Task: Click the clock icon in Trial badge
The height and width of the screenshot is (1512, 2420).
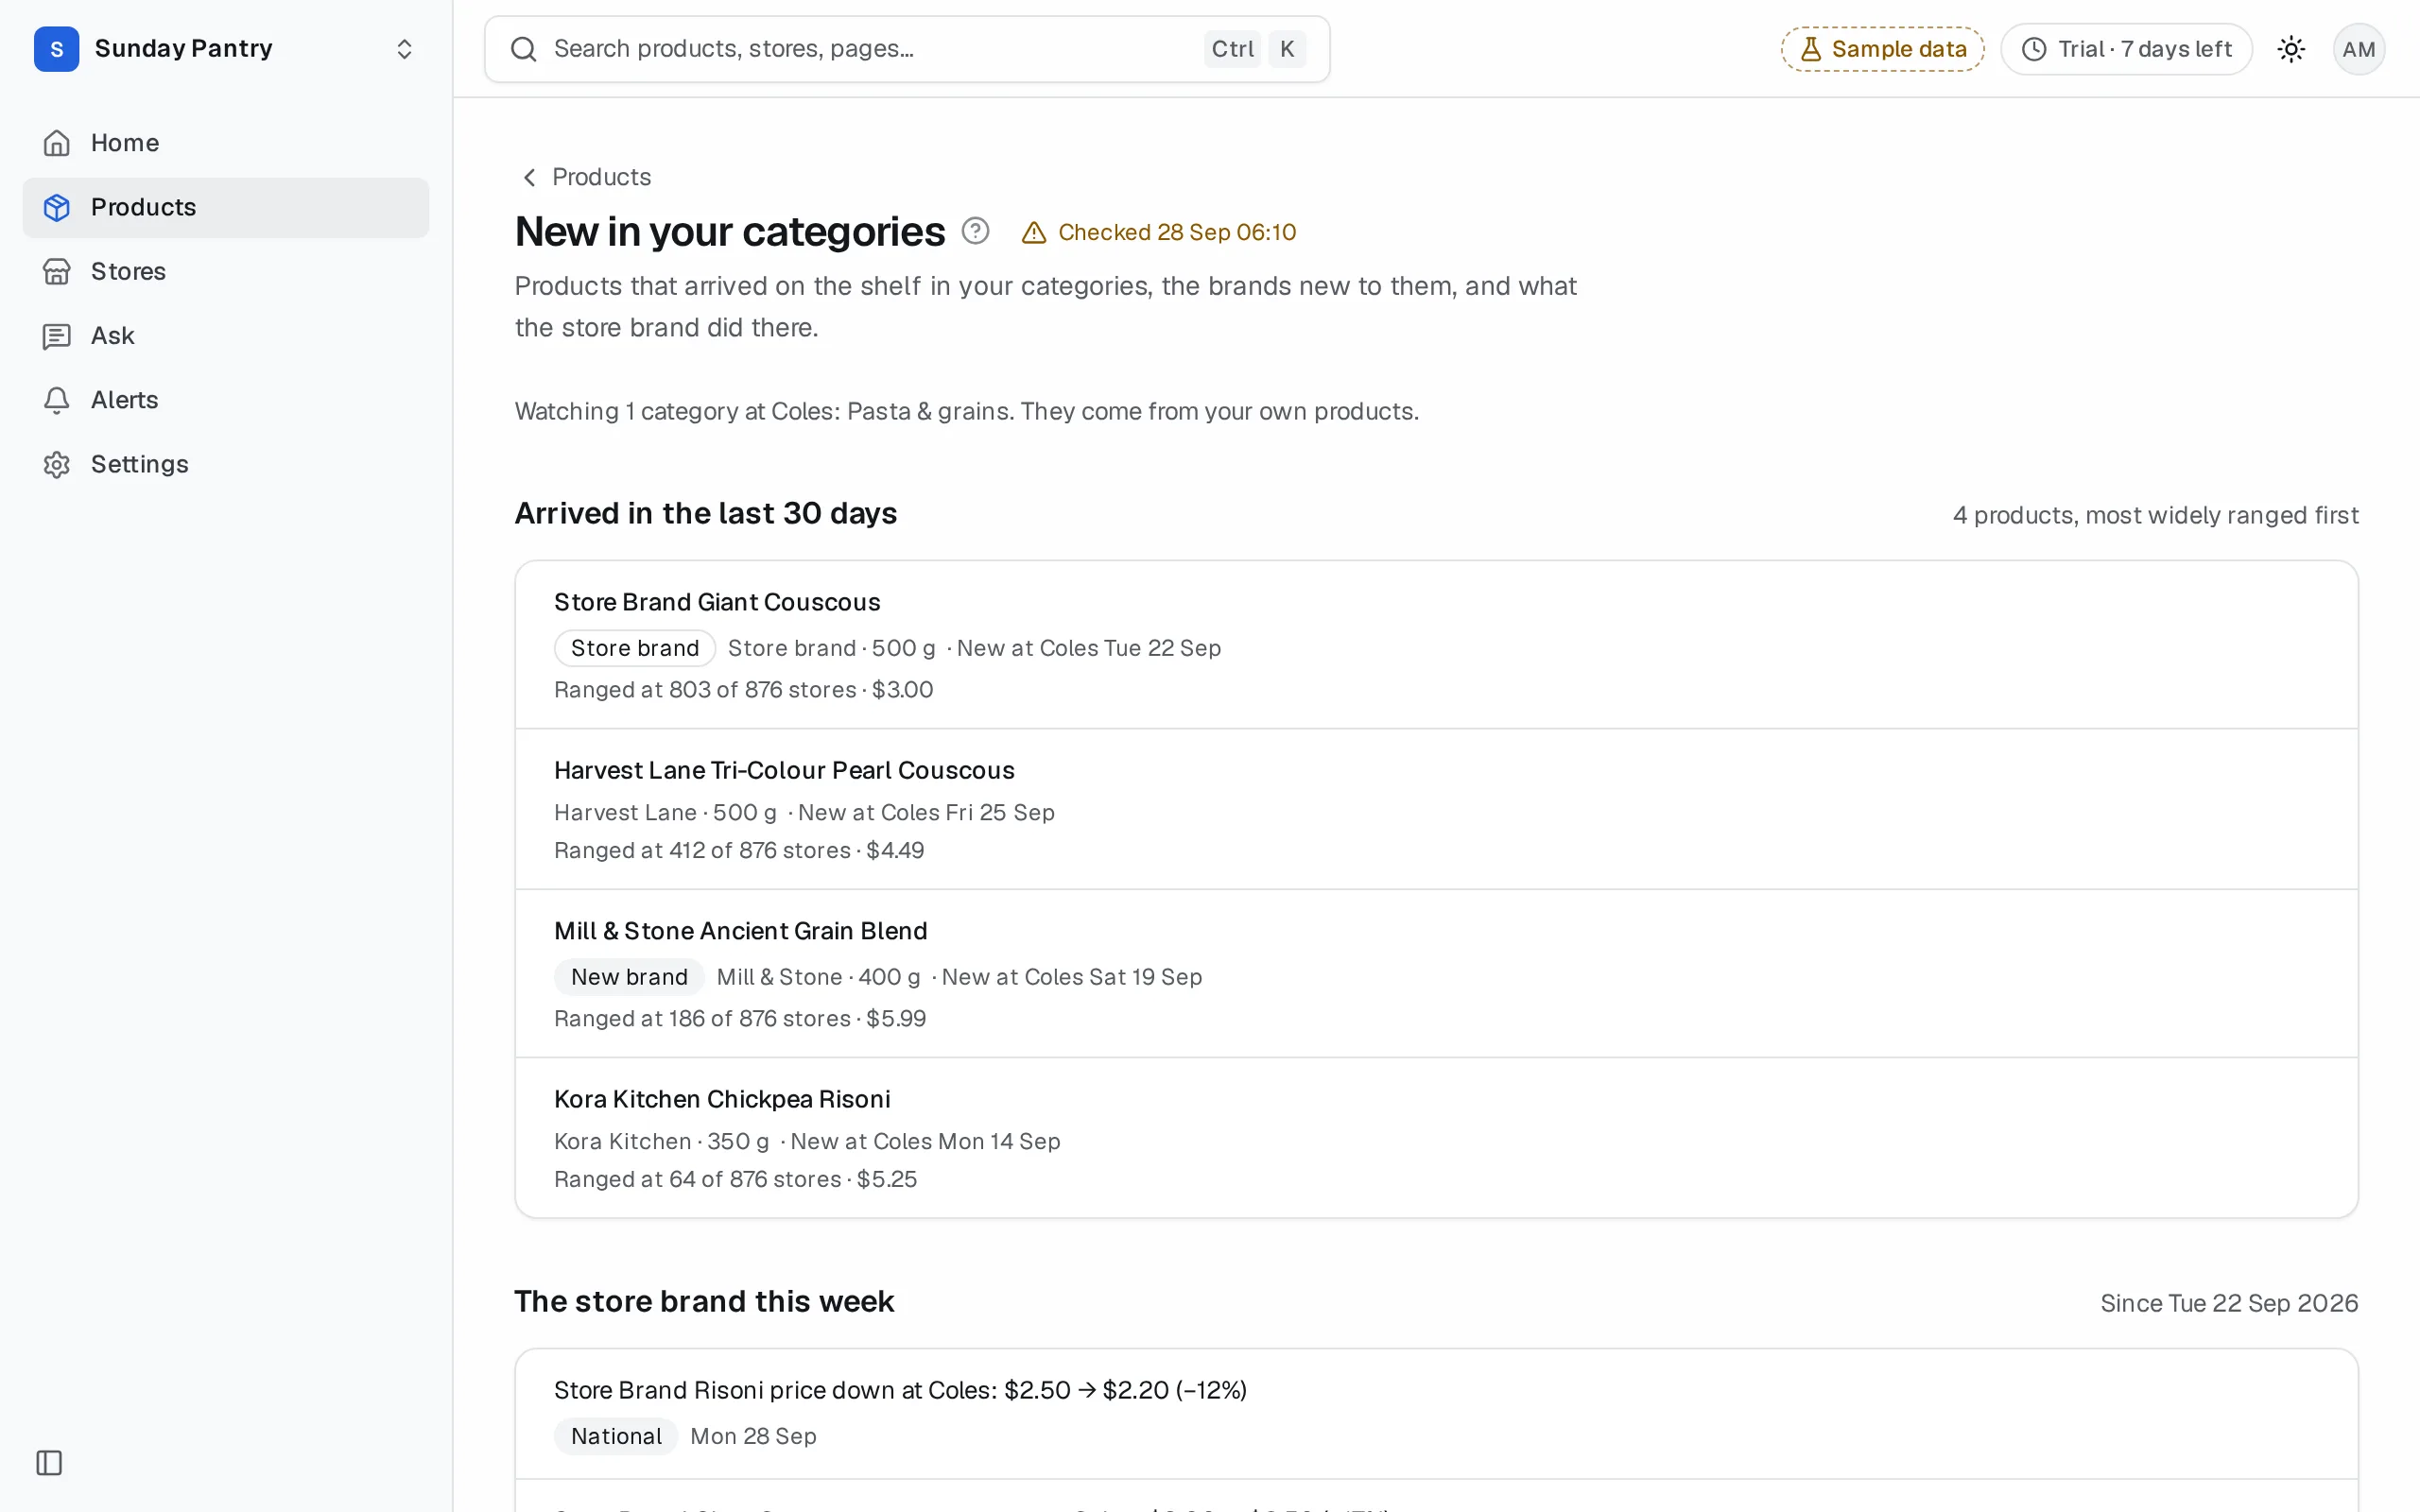Action: [x=2034, y=49]
